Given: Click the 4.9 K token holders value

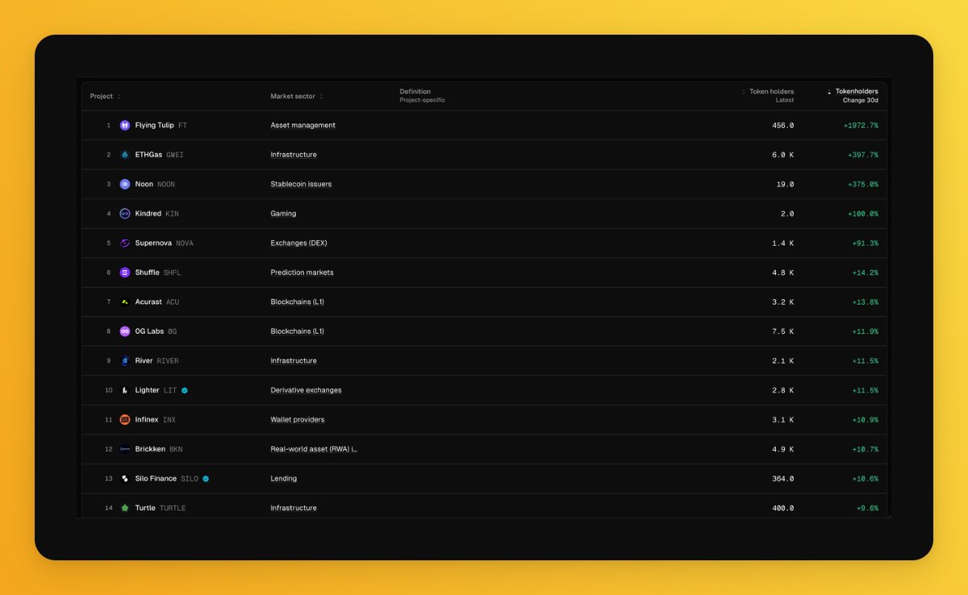Looking at the screenshot, I should (783, 449).
